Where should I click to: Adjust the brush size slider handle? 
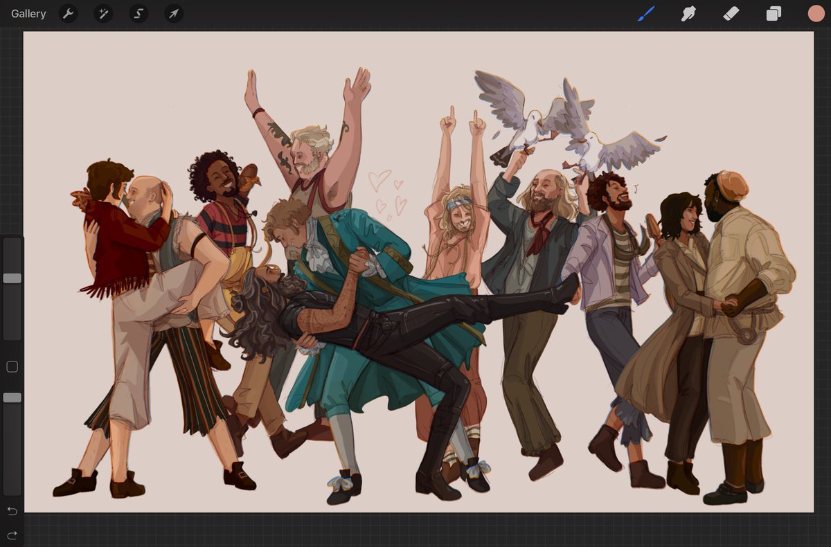[12, 278]
